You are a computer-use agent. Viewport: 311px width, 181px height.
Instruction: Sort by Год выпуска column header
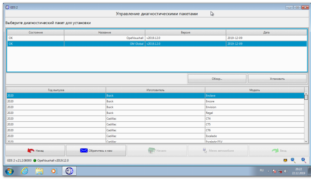tap(56, 90)
